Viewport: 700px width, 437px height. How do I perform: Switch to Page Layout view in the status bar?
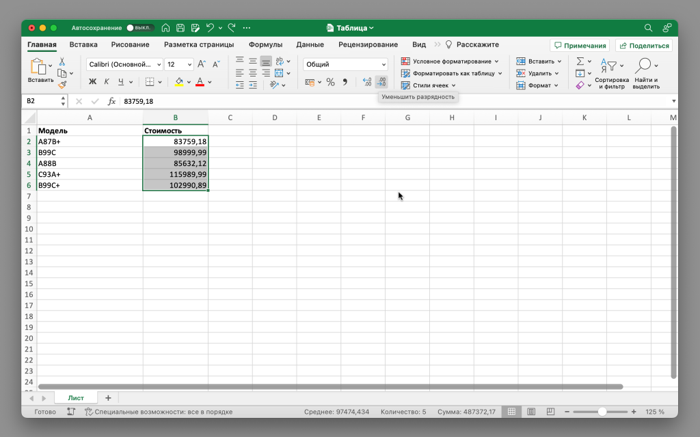[531, 412]
